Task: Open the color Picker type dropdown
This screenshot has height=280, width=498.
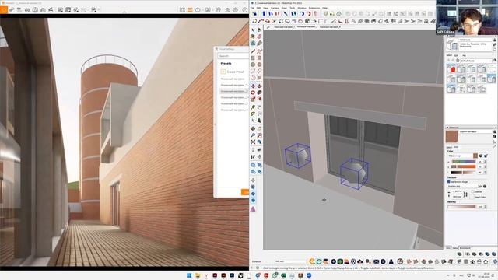Action: [465, 156]
